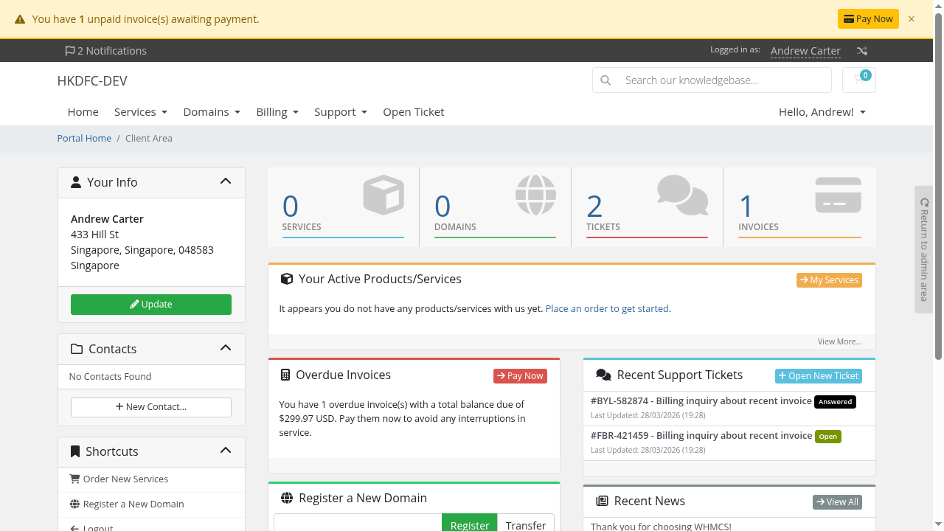Expand the Billing menu dropdown
944x531 pixels.
277,112
